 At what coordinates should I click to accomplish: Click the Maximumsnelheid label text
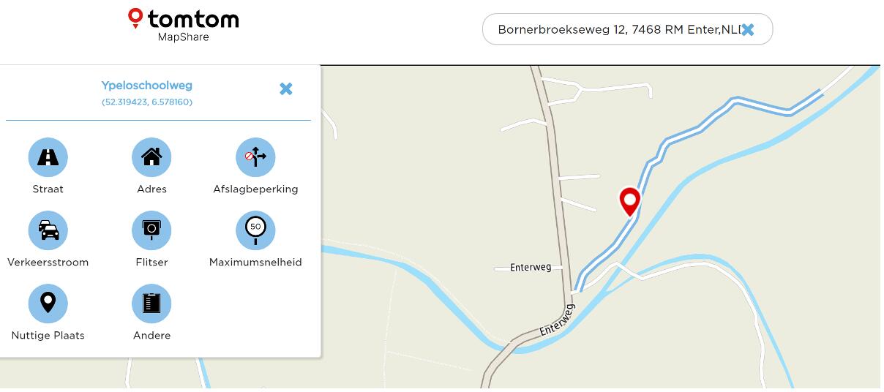point(255,263)
